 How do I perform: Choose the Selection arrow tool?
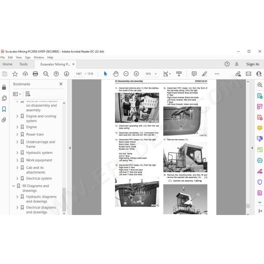106,74
